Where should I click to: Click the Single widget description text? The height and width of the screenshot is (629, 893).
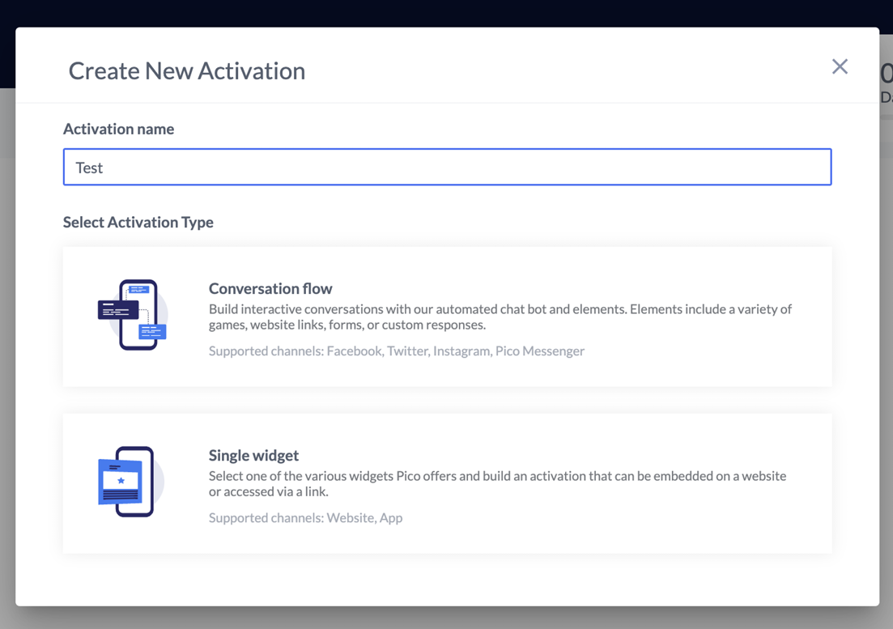pos(497,484)
